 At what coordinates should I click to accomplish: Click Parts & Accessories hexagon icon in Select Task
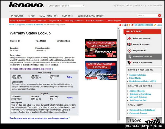(x=129, y=62)
